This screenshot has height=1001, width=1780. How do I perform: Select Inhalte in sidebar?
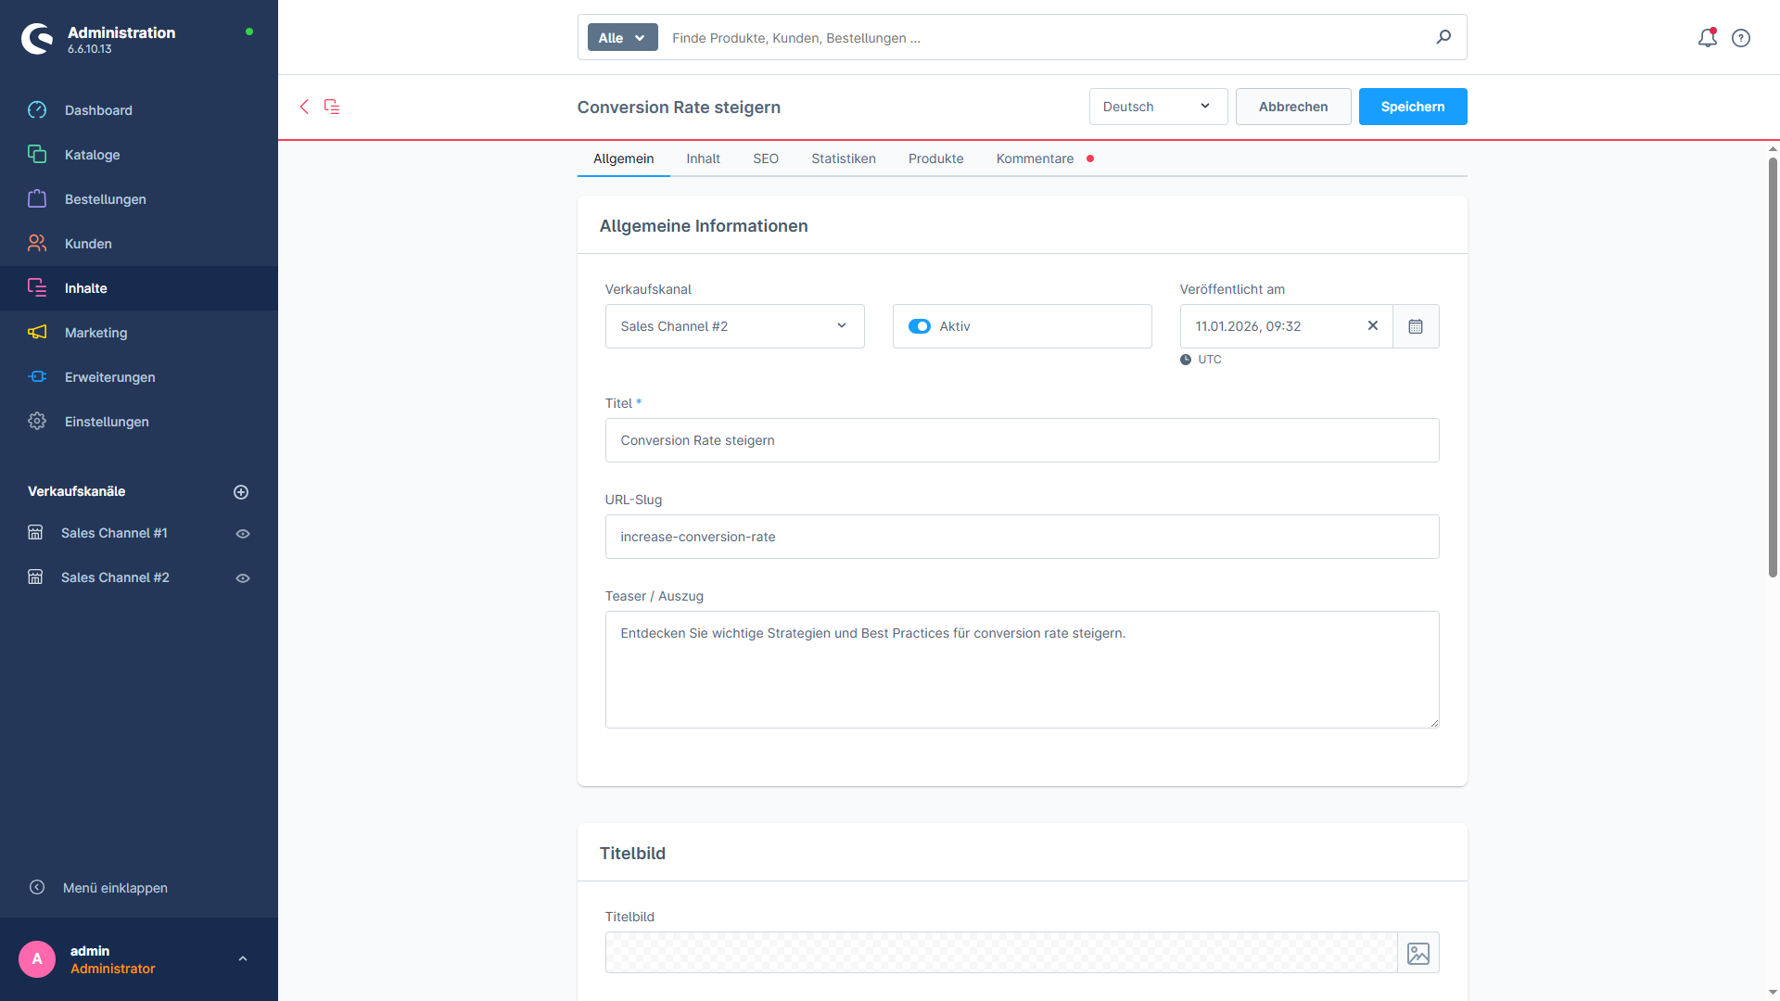(139, 288)
